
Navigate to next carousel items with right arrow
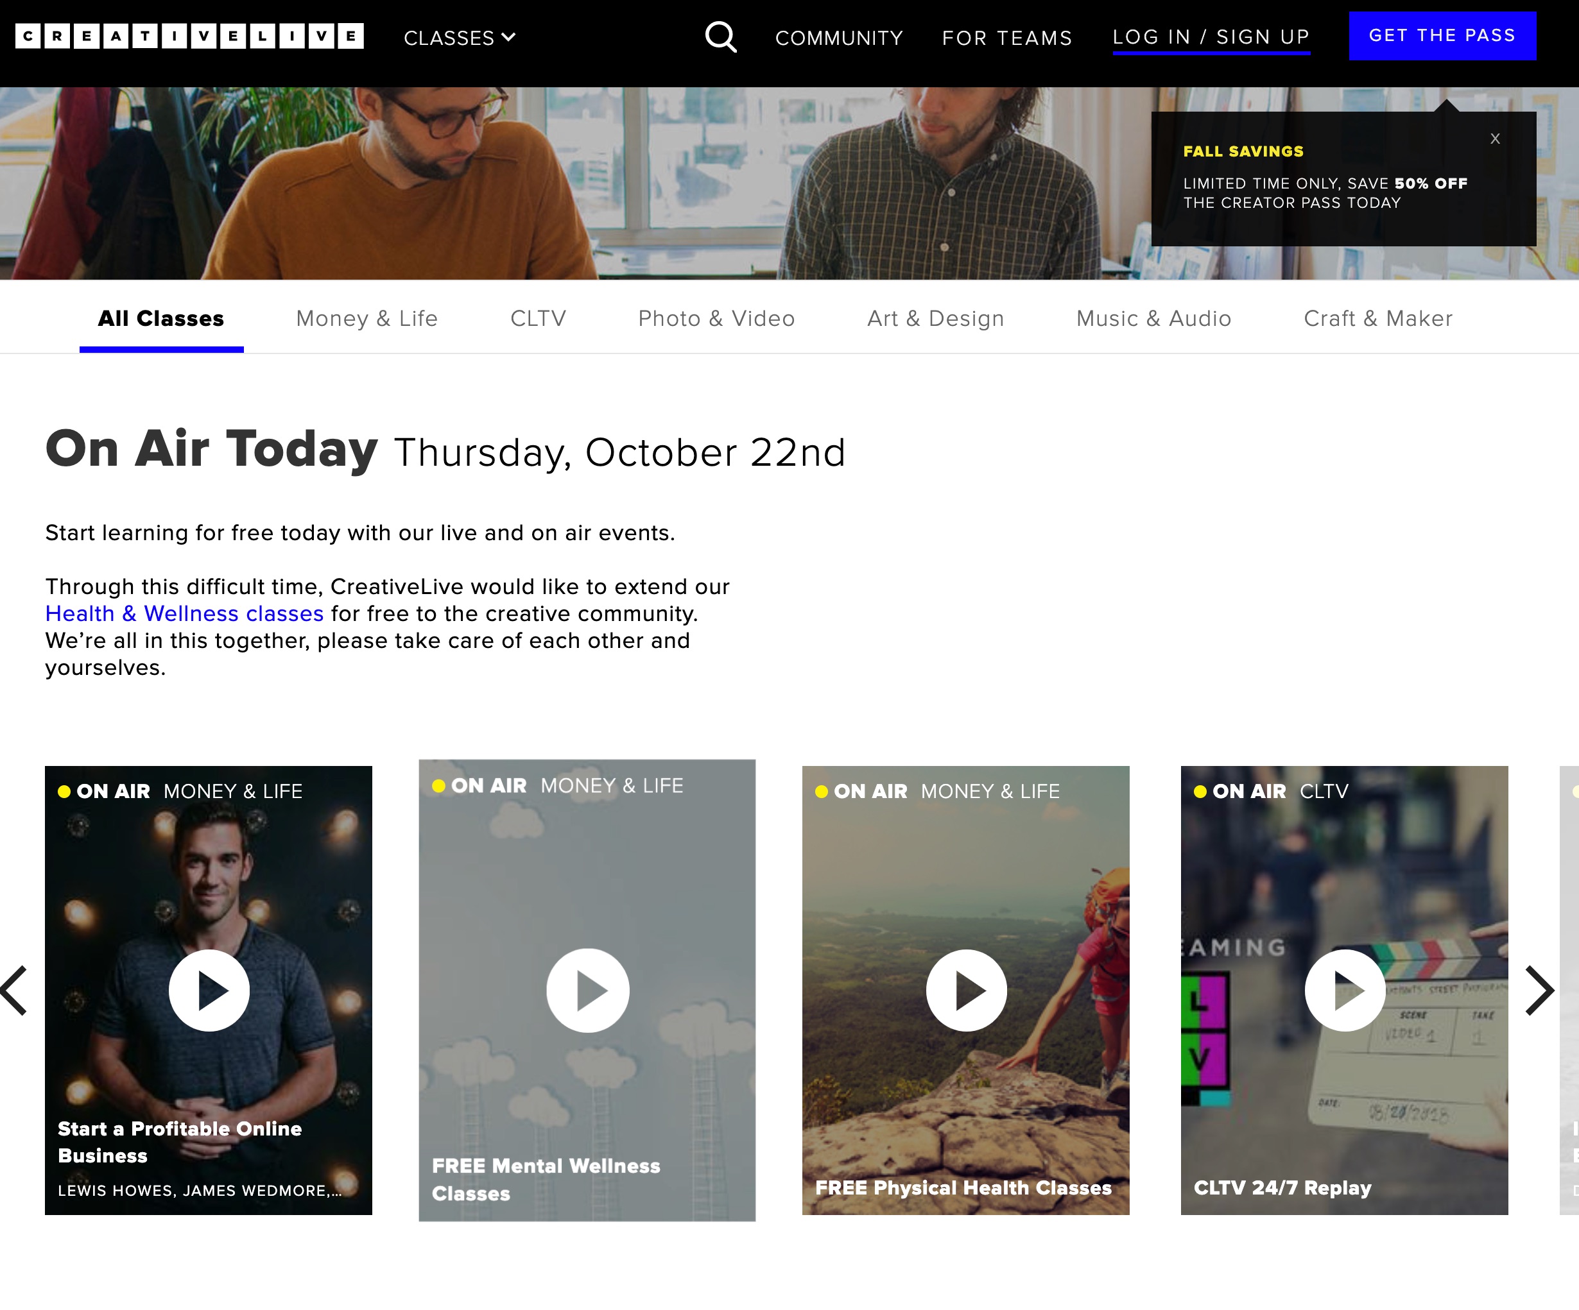pos(1537,989)
